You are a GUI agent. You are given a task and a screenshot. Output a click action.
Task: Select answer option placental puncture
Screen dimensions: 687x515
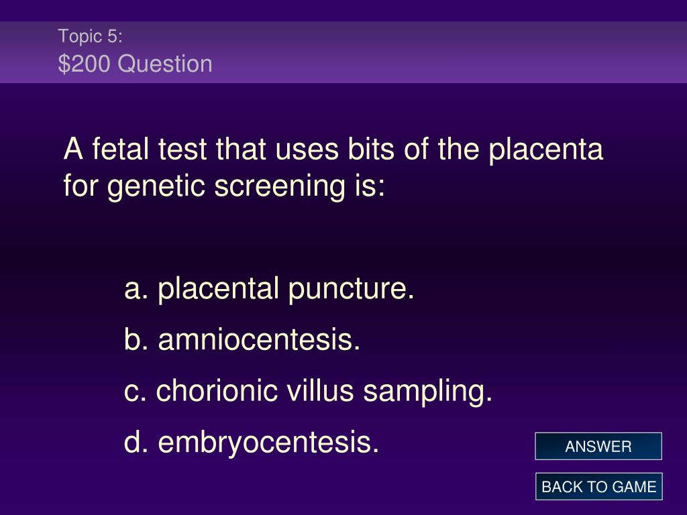[269, 289]
